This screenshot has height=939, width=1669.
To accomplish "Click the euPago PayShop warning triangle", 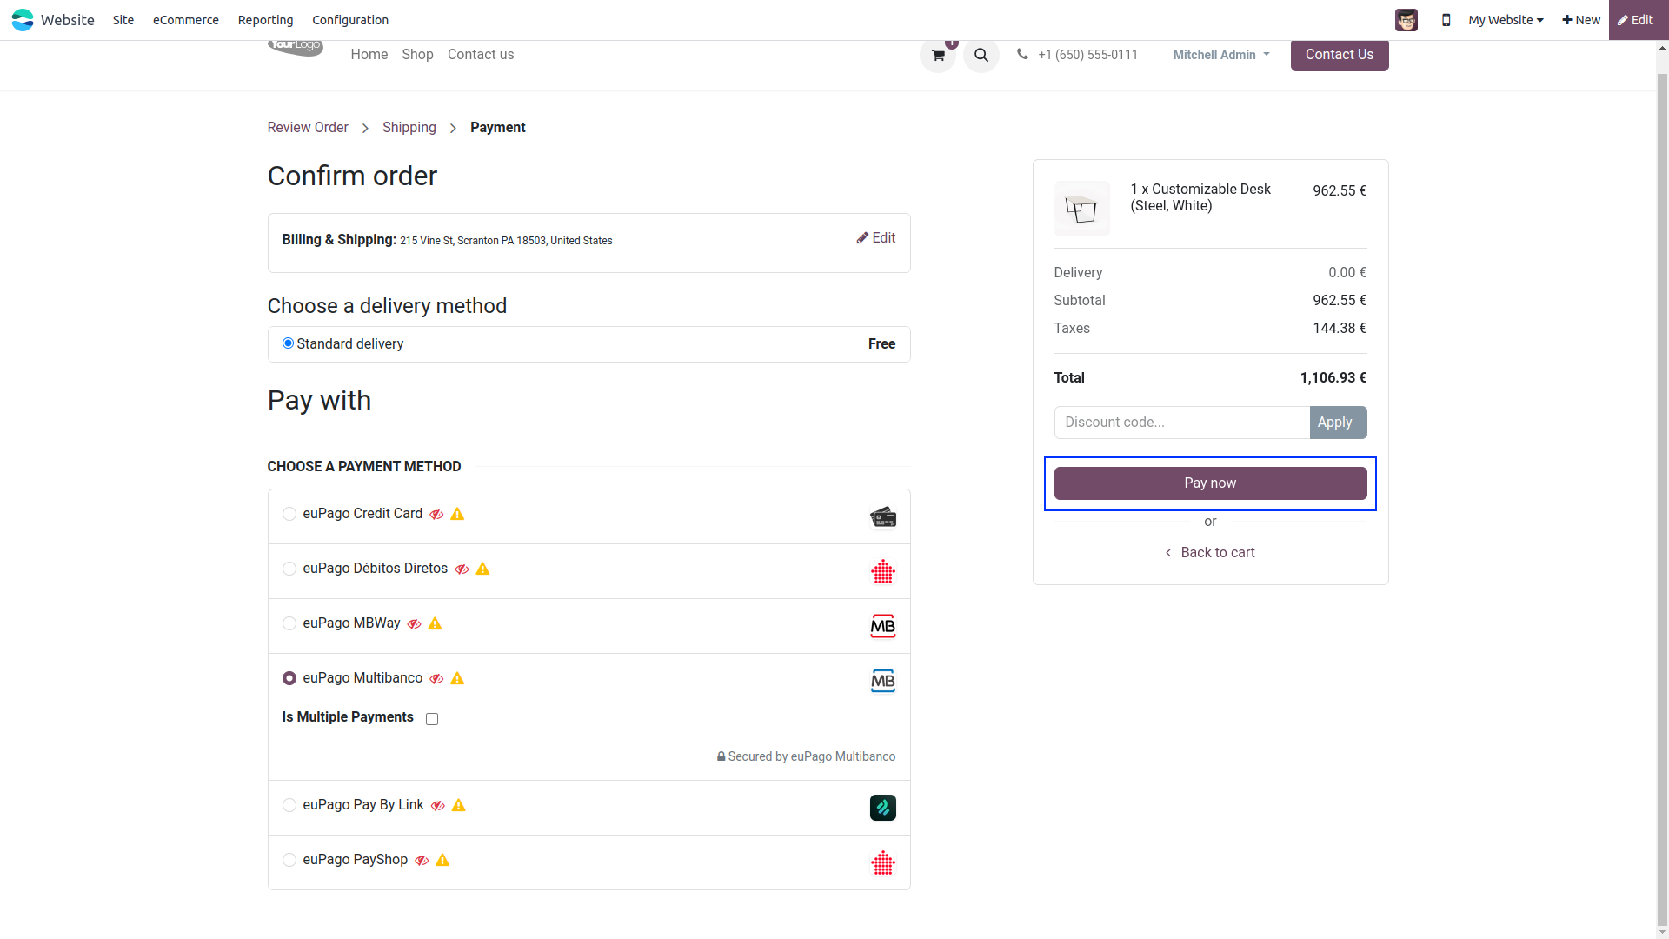I will (x=442, y=860).
